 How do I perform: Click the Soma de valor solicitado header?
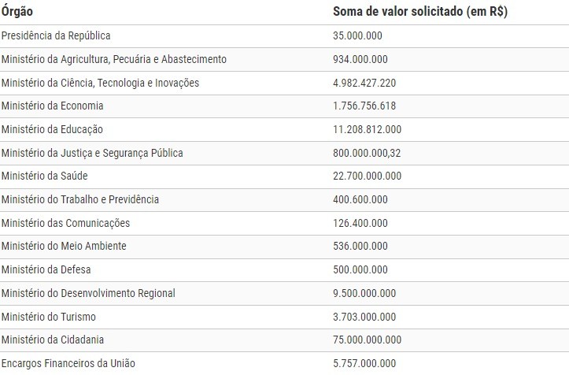[x=420, y=11]
